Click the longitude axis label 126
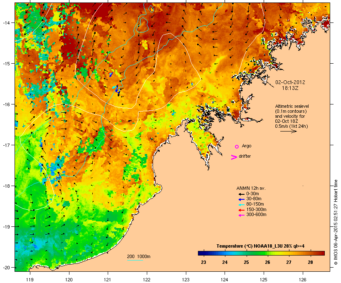 (303, 280)
